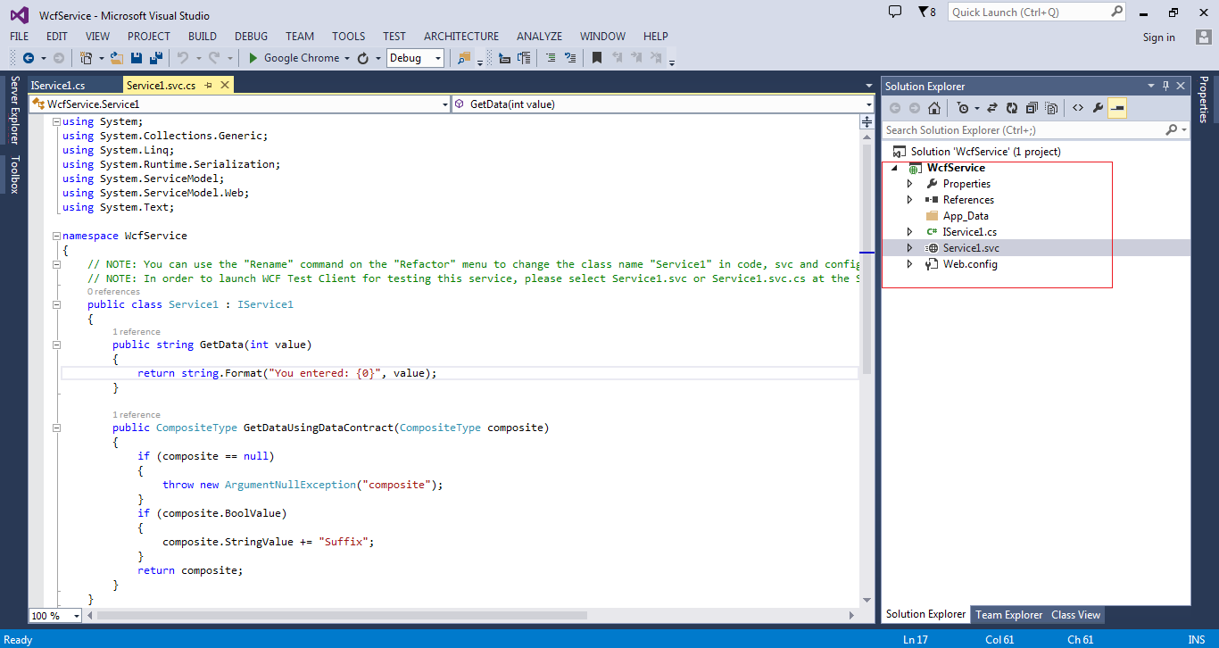Collapse the GetData method outline block
The image size is (1219, 648).
[x=56, y=345]
